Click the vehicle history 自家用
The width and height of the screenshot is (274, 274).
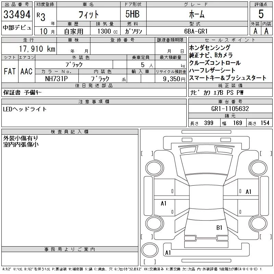(74, 32)
